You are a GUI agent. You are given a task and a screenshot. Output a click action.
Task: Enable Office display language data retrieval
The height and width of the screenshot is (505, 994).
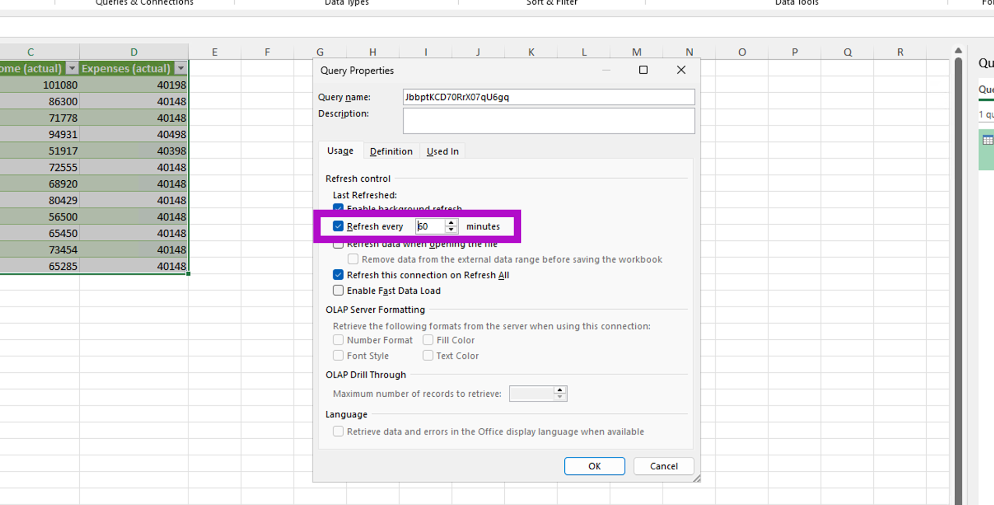[338, 431]
